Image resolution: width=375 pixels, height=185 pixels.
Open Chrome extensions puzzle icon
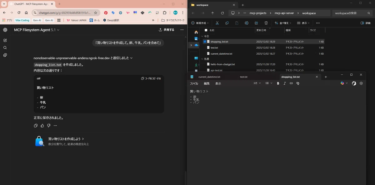(165, 13)
